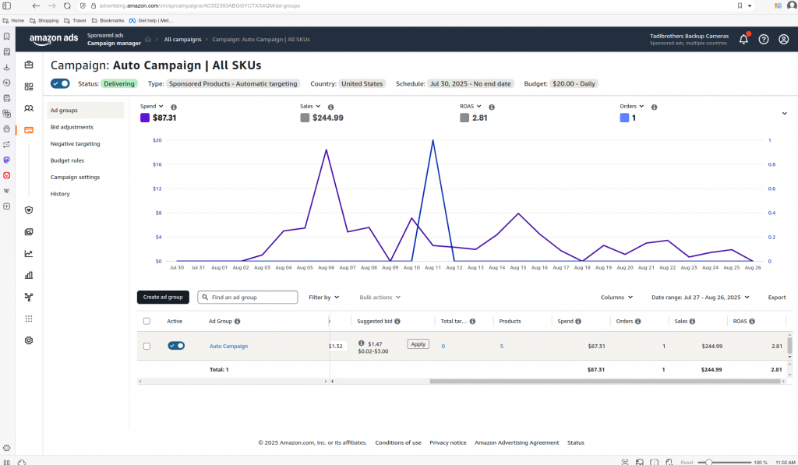Click the Spend info icon
Screen dimensions: 798x465
[174, 107]
